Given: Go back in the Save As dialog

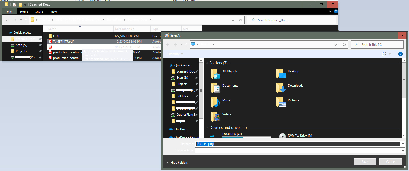Looking at the screenshot, I should pyautogui.click(x=168, y=44).
